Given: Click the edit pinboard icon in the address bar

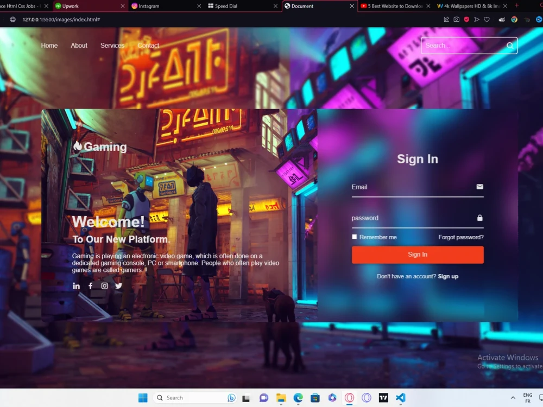Looking at the screenshot, I should (446, 20).
